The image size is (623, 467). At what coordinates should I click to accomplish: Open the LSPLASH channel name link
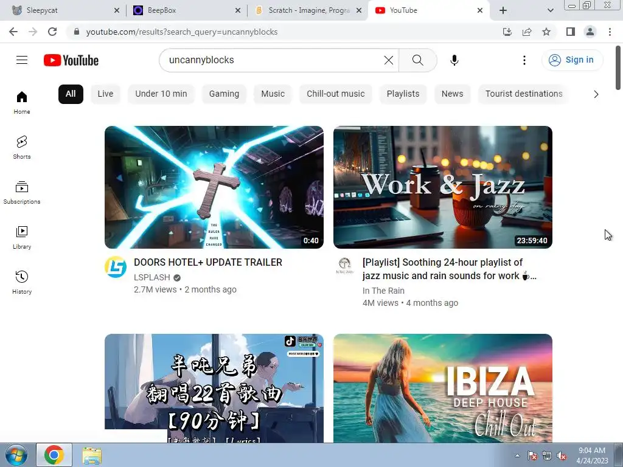[151, 277]
